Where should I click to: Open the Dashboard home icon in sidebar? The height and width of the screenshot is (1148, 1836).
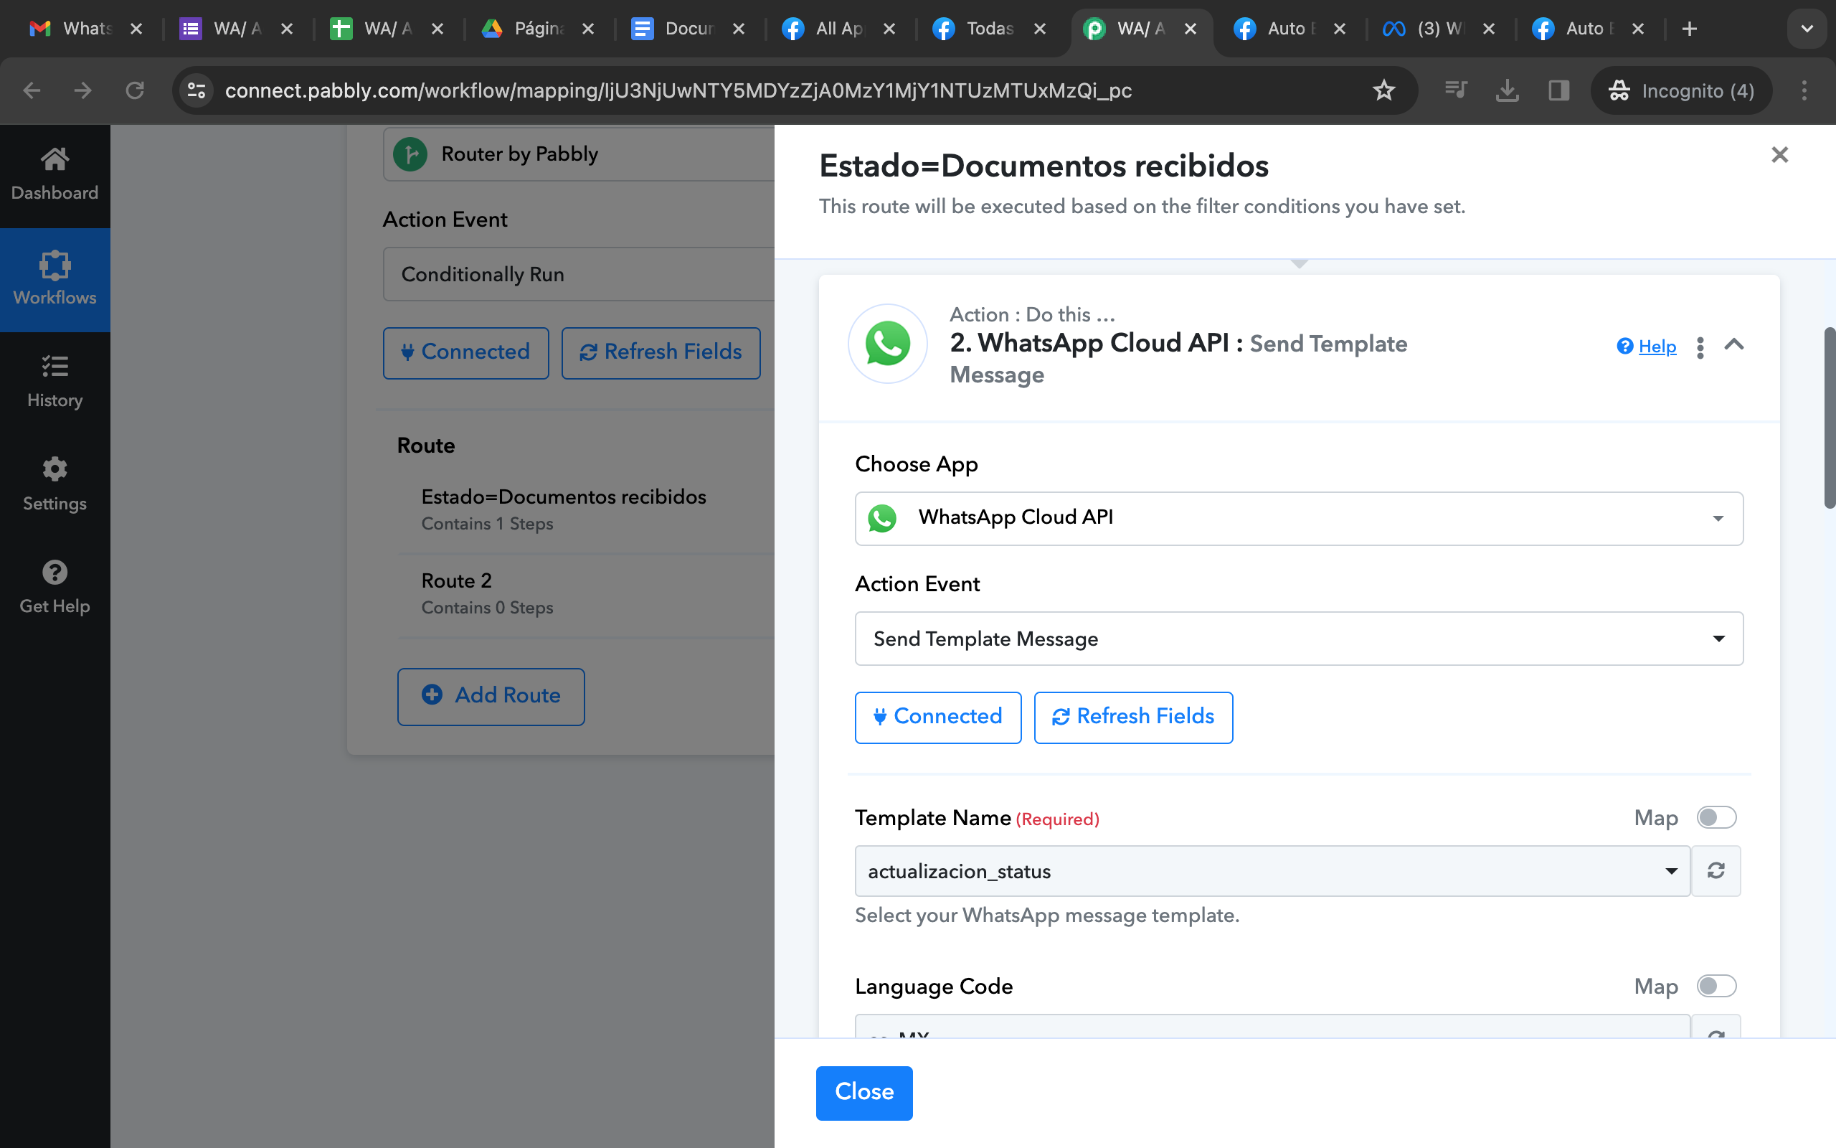[55, 159]
